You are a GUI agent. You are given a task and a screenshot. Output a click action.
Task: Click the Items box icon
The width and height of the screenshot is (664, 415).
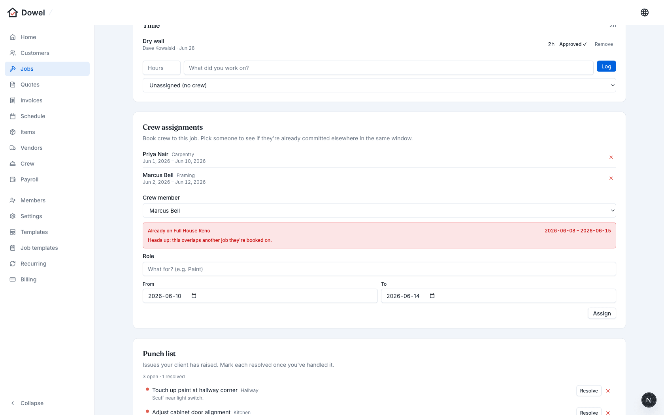pos(13,132)
